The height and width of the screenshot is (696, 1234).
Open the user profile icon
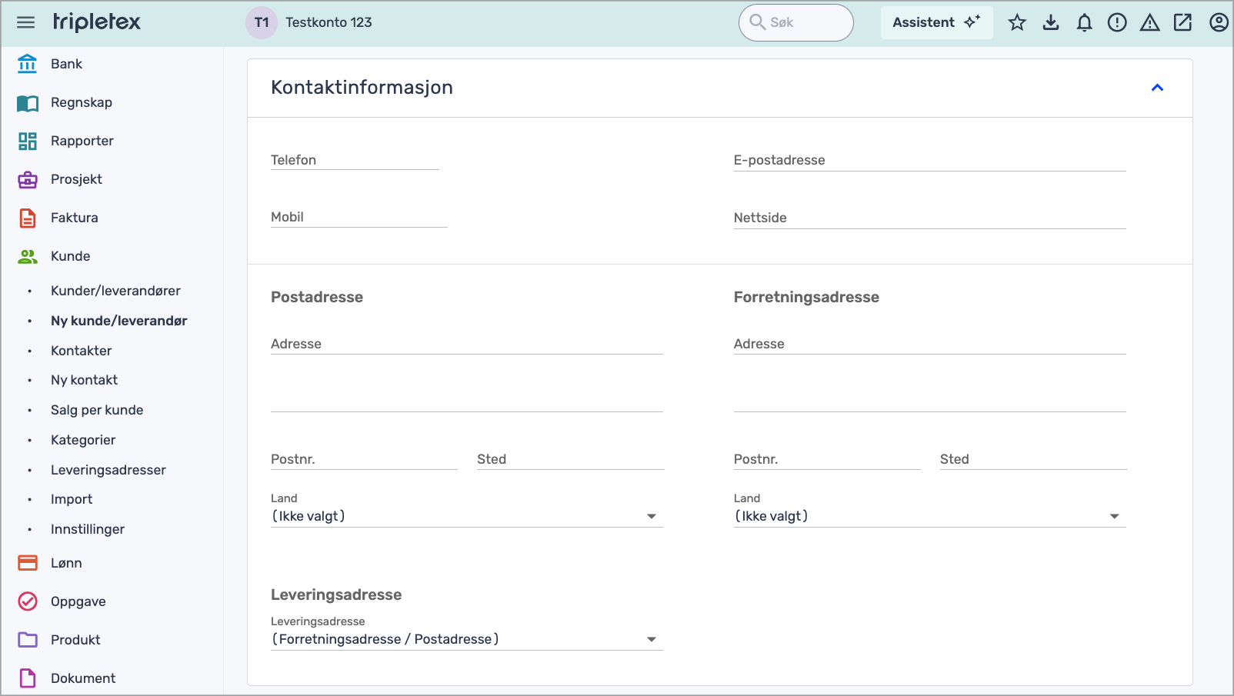coord(1218,22)
